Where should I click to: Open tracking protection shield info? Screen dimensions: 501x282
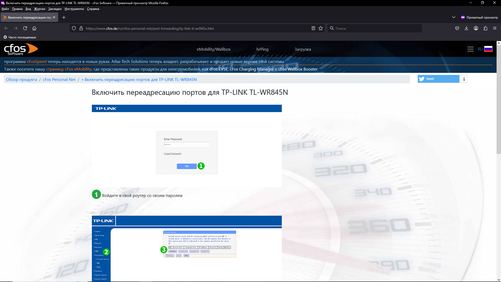[74, 28]
